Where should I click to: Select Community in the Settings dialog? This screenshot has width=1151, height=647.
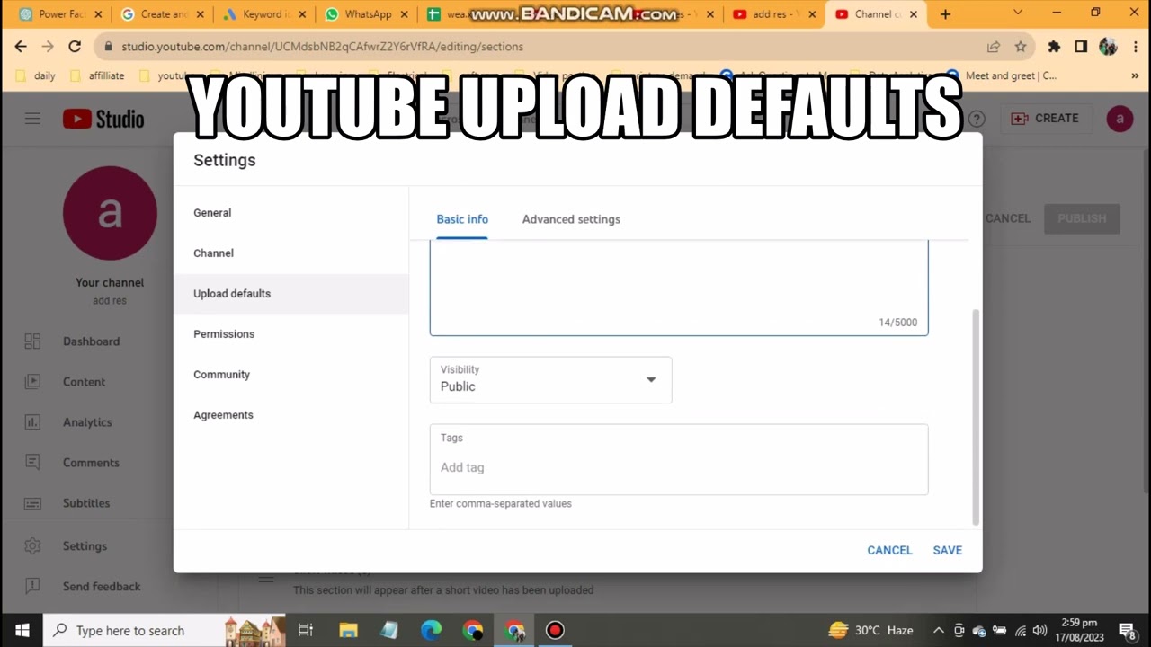[x=290, y=375]
